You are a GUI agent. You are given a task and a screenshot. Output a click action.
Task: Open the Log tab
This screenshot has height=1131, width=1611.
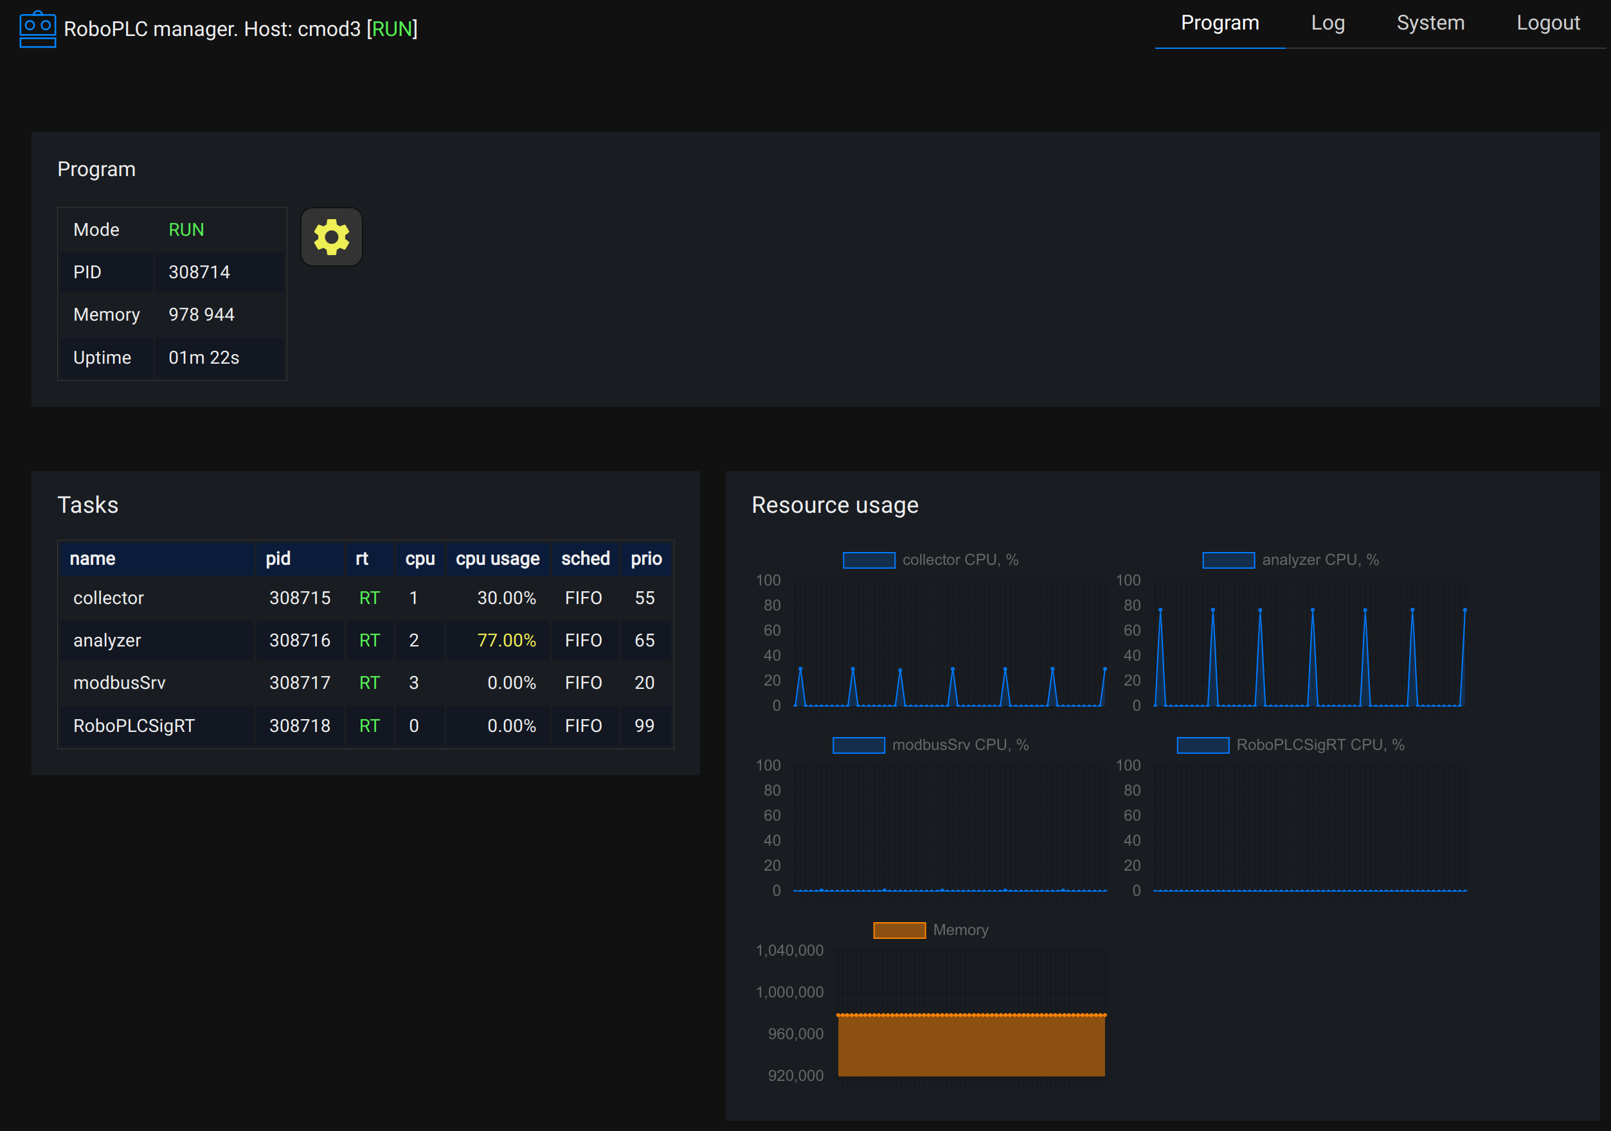click(x=1327, y=23)
